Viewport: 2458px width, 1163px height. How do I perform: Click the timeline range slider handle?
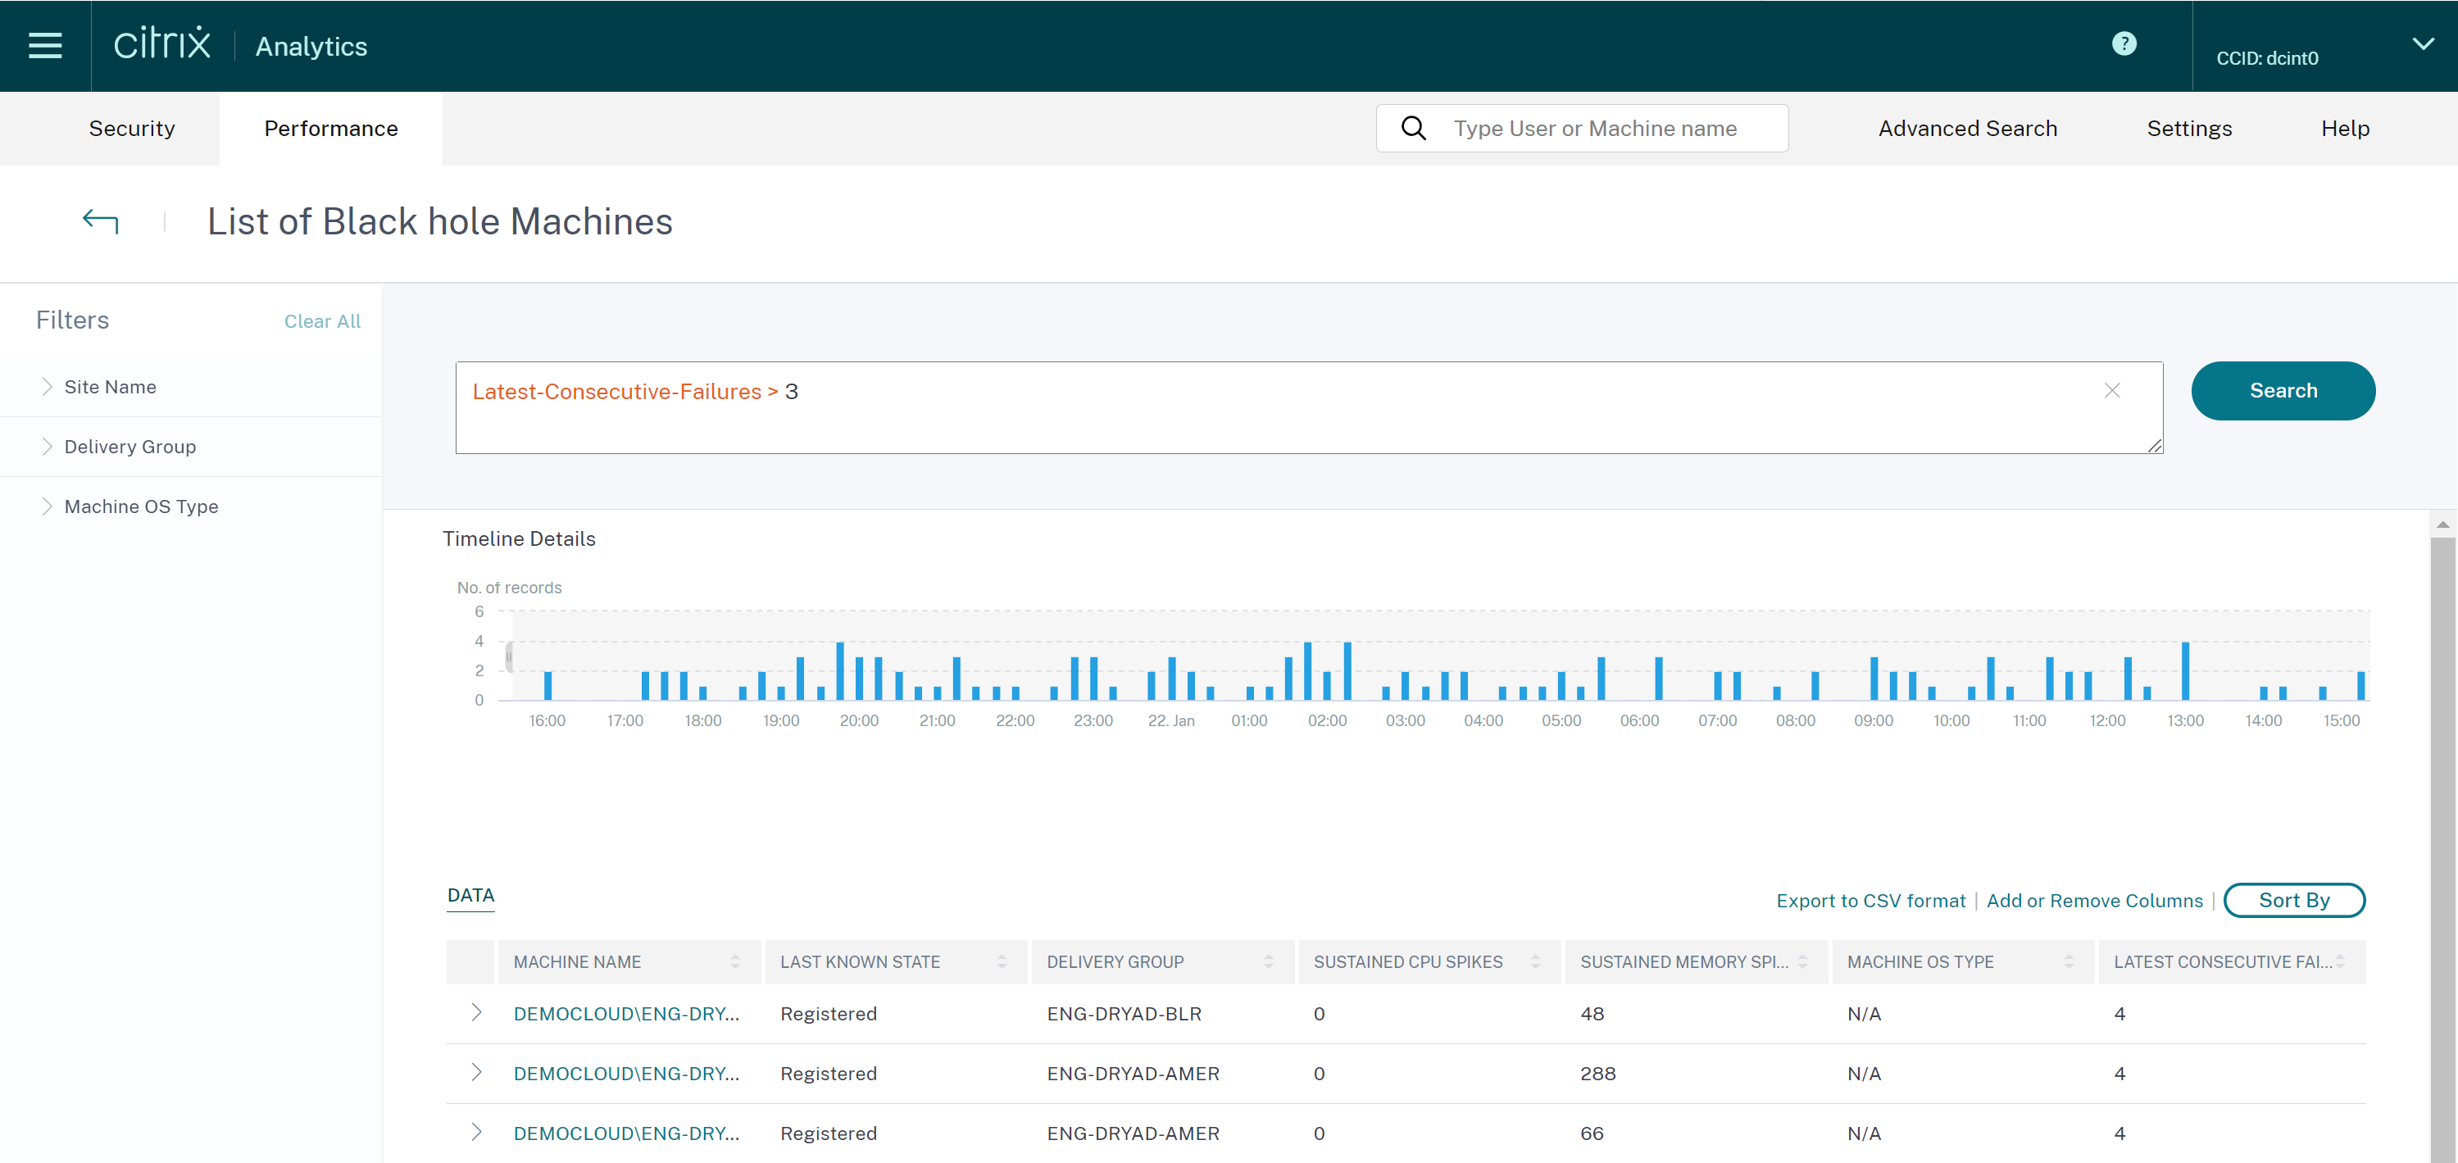pos(510,656)
